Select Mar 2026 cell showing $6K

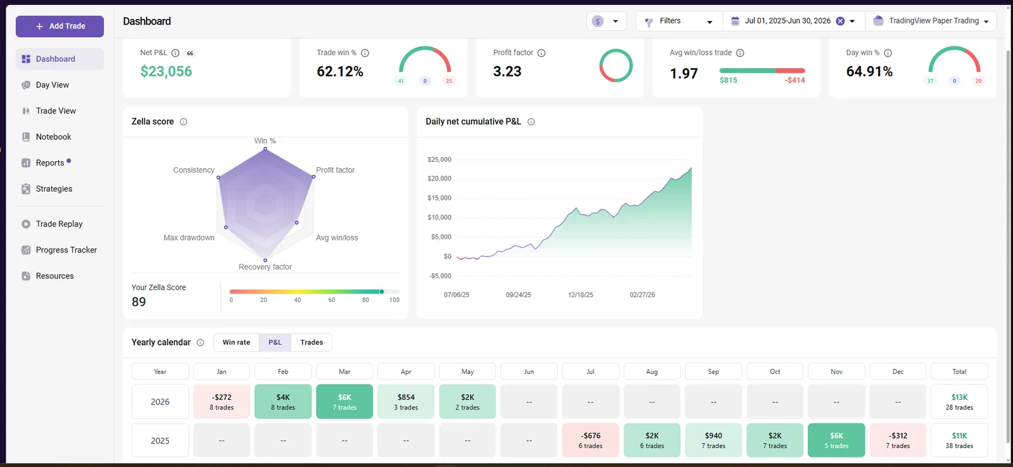point(344,402)
